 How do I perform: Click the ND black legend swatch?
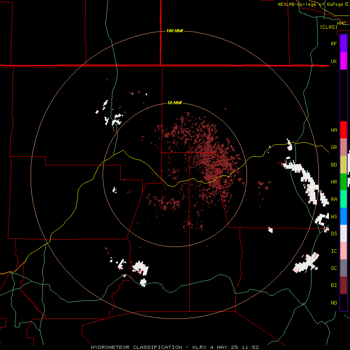pyautogui.click(x=343, y=303)
